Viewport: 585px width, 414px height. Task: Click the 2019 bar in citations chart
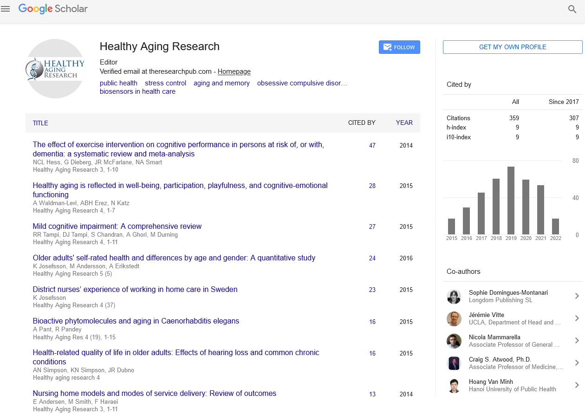(511, 201)
